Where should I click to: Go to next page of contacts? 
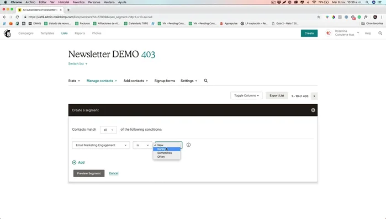point(314,96)
